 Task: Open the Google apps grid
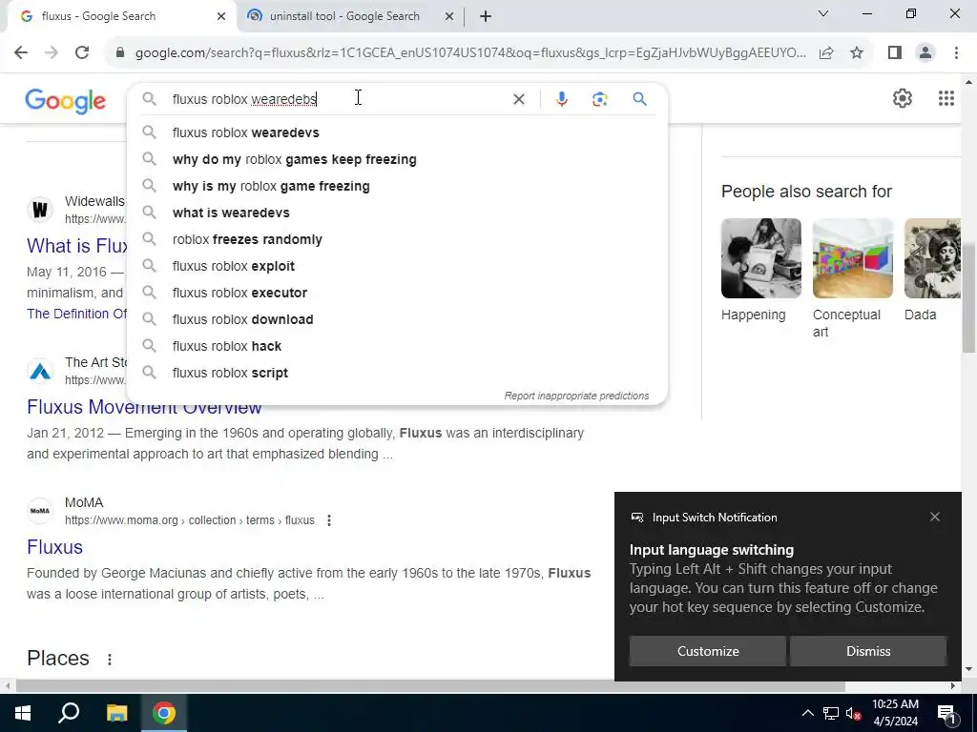(x=946, y=98)
